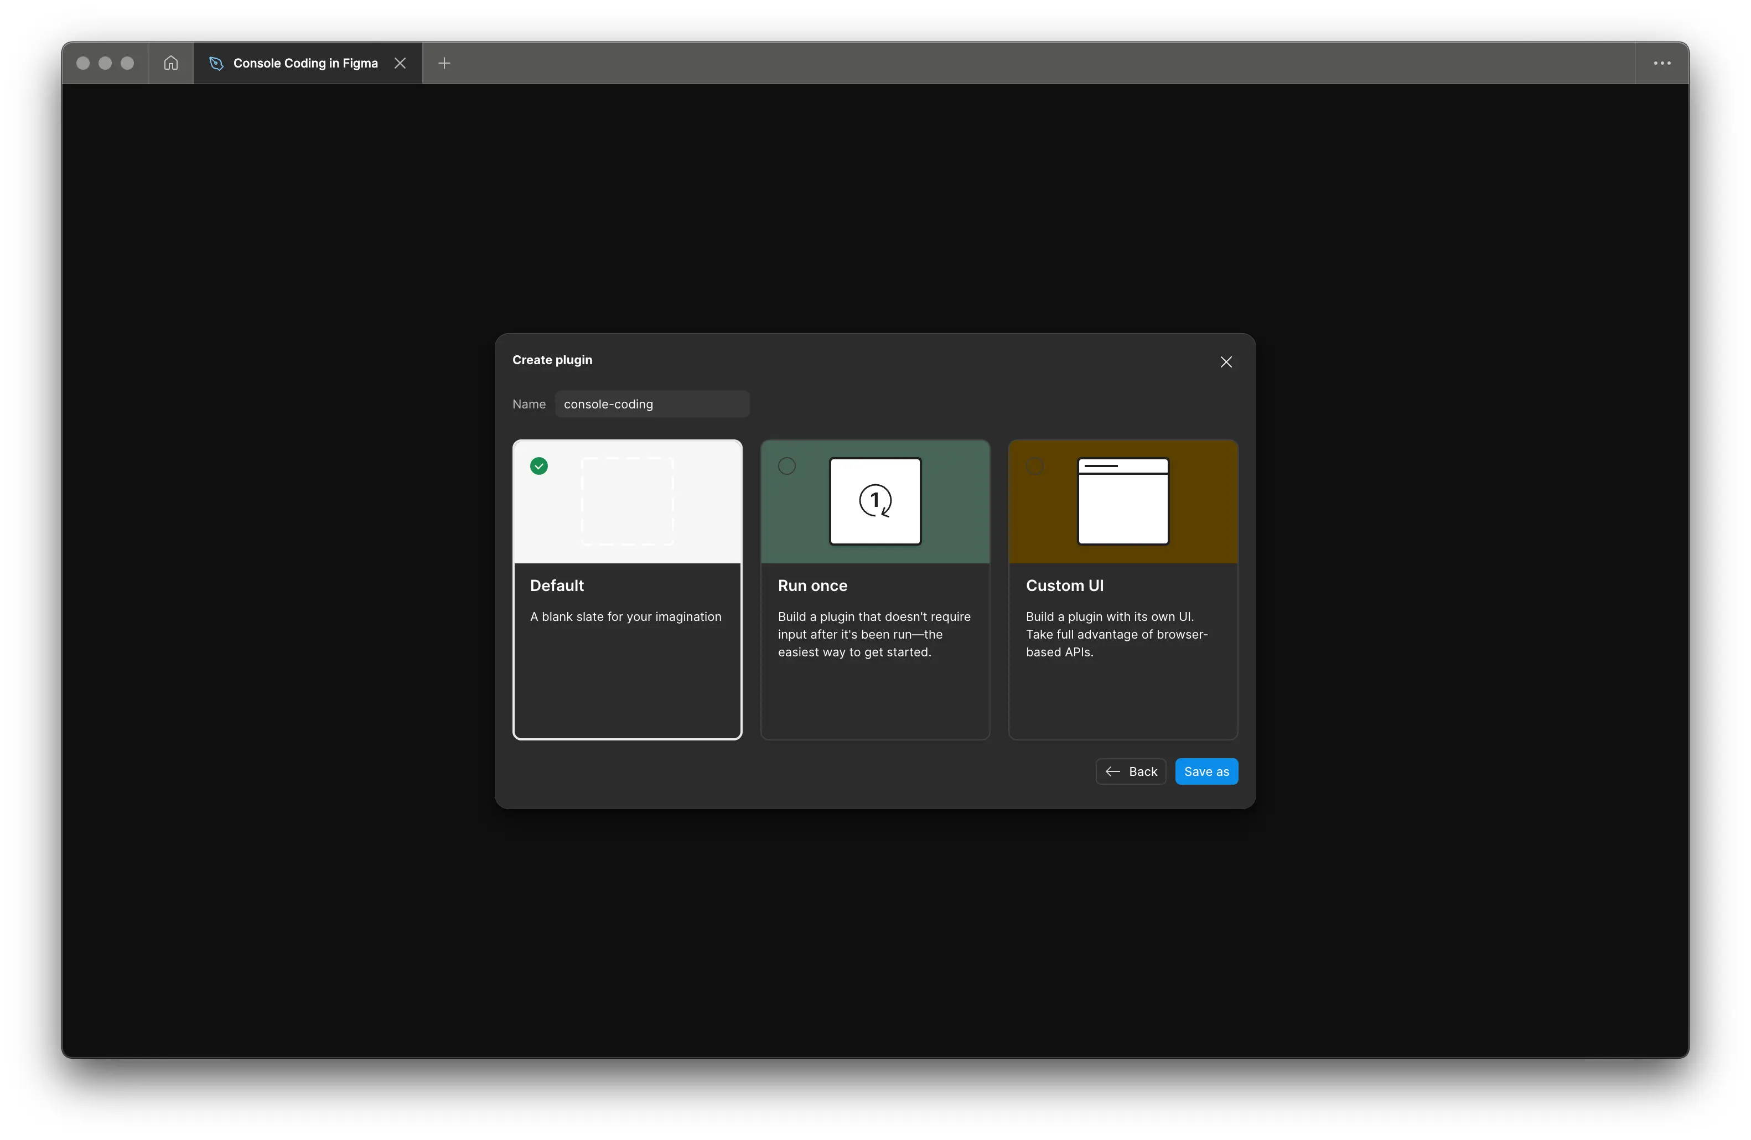Open the three-dot overflow menu

click(x=1662, y=63)
